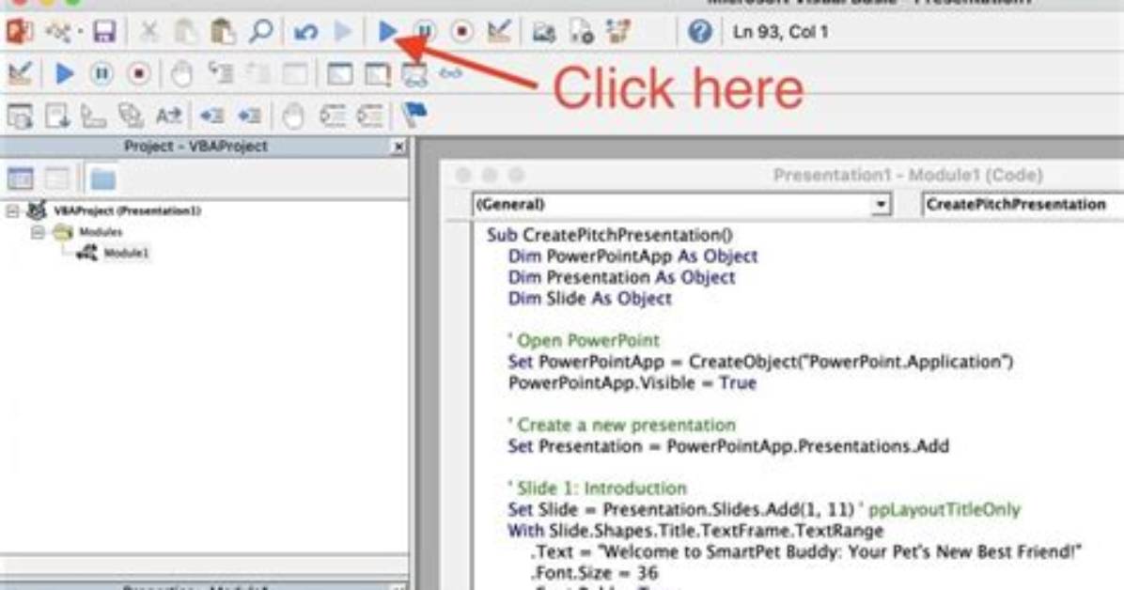Collapse the VBAProject (Presentation1) node
Screen dimensions: 1124x590
[12, 210]
